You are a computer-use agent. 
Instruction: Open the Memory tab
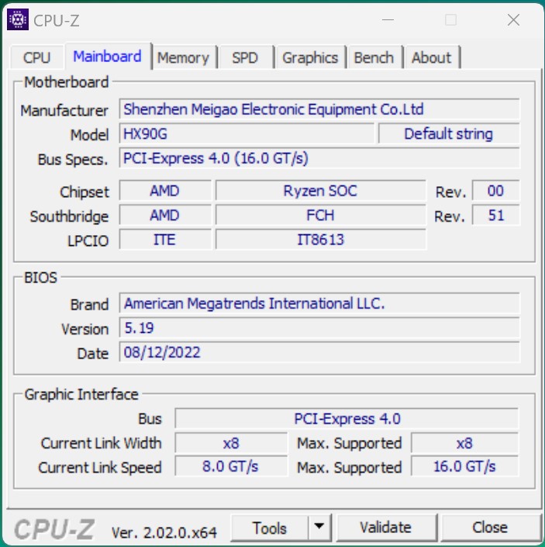183,57
